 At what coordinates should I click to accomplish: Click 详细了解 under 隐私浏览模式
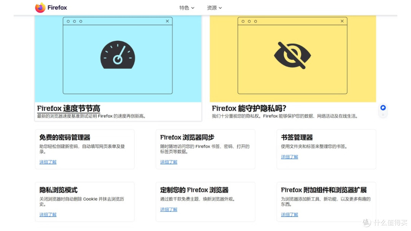coord(48,215)
